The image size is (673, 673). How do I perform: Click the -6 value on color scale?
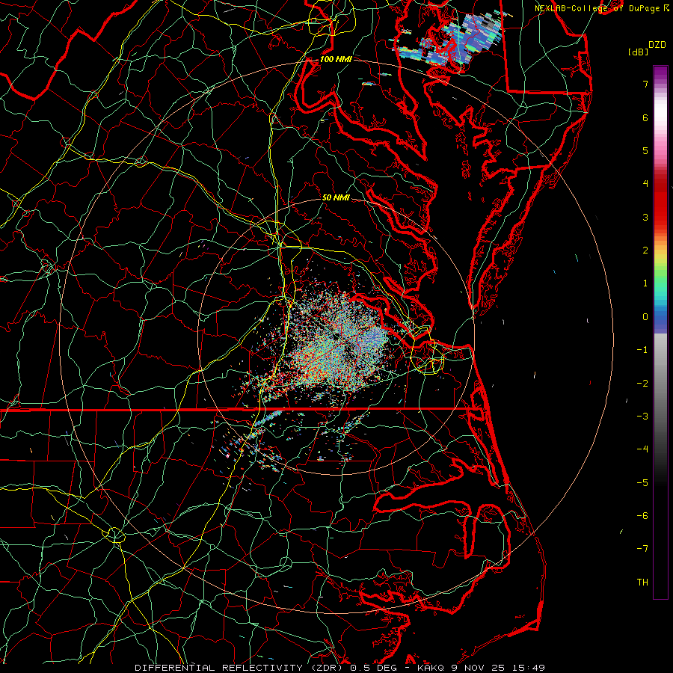click(x=642, y=515)
